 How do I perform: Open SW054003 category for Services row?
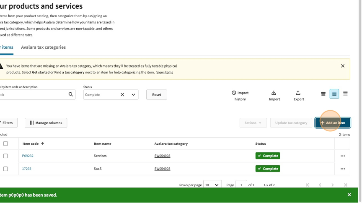162,156
